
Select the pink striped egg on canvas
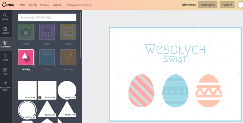[141, 91]
